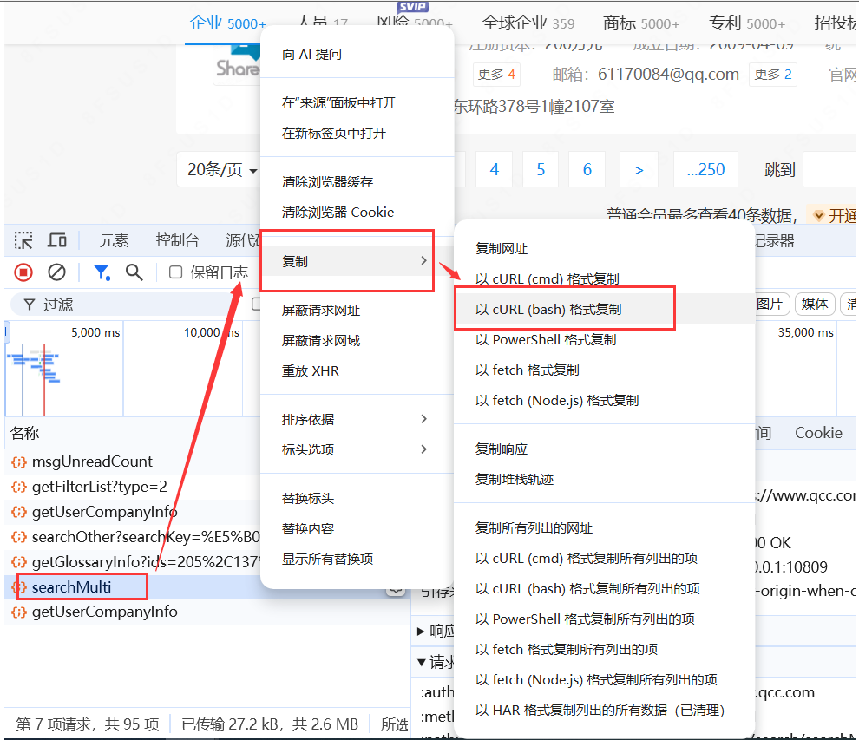
Task: Switch to the 企业 5000+ tab
Action: (x=227, y=23)
